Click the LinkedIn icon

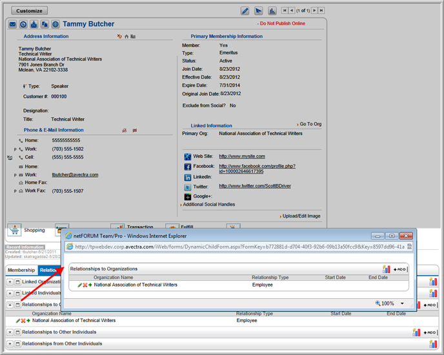coord(187,177)
